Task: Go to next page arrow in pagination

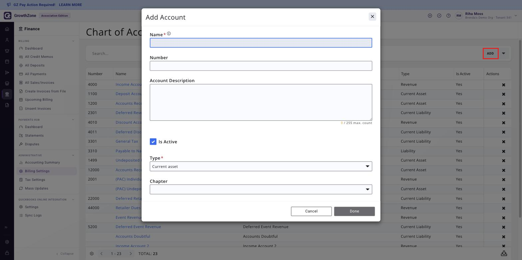Action: click(131, 254)
